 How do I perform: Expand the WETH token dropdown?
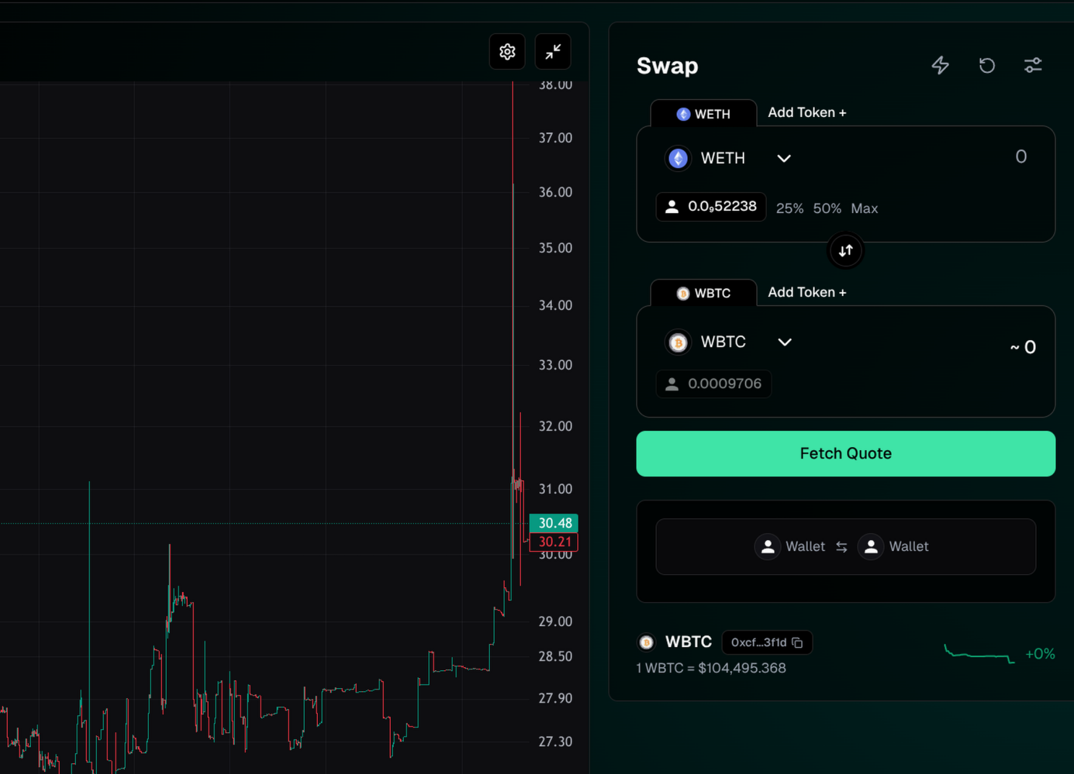point(784,158)
